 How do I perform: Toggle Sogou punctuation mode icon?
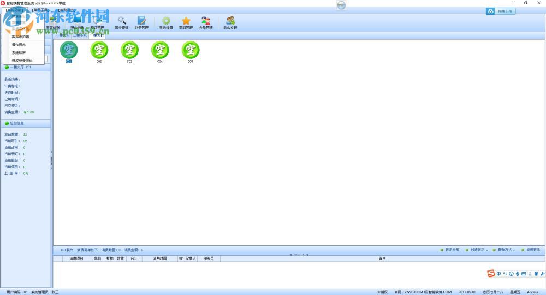click(505, 274)
